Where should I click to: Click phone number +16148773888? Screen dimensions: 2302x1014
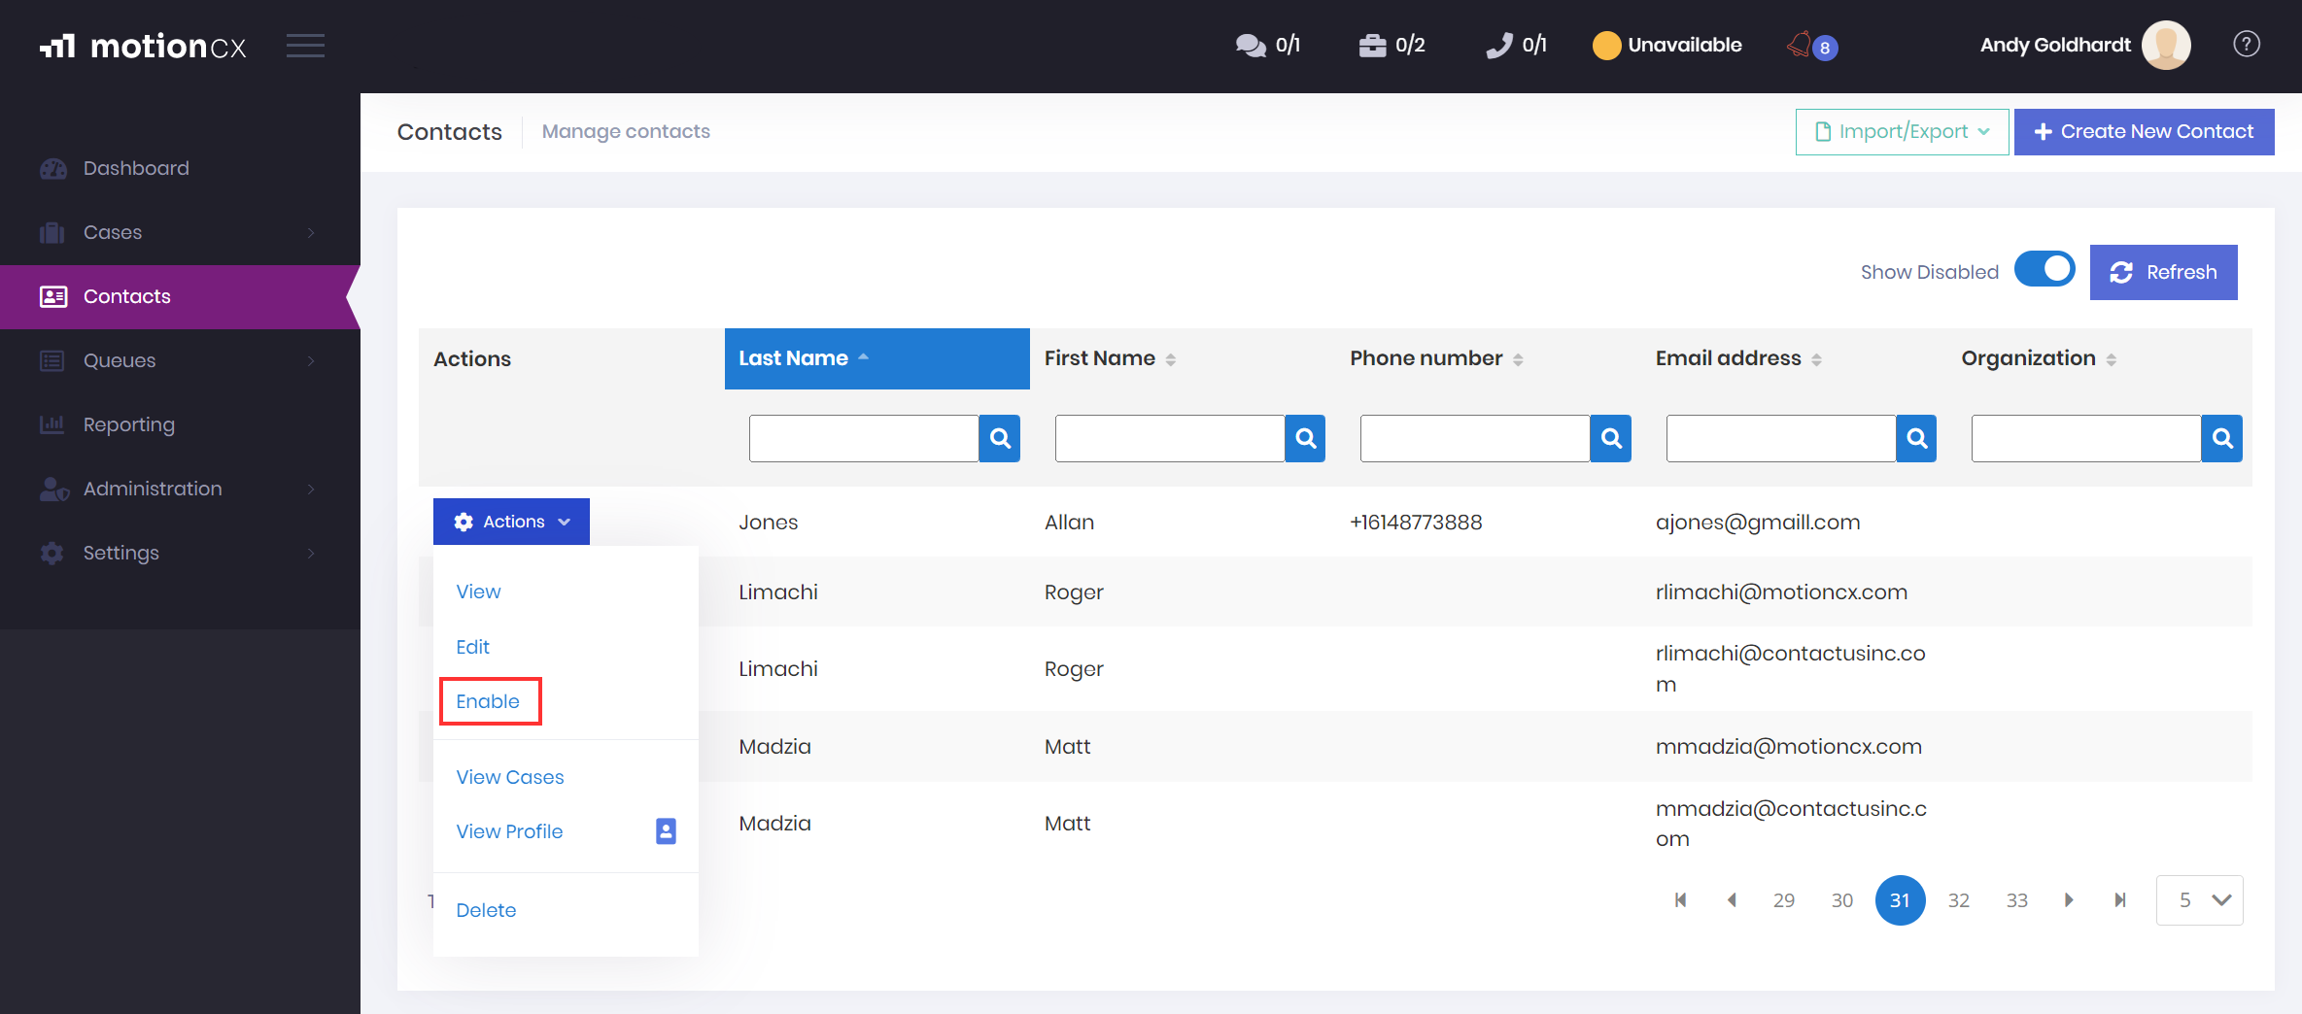(1415, 523)
